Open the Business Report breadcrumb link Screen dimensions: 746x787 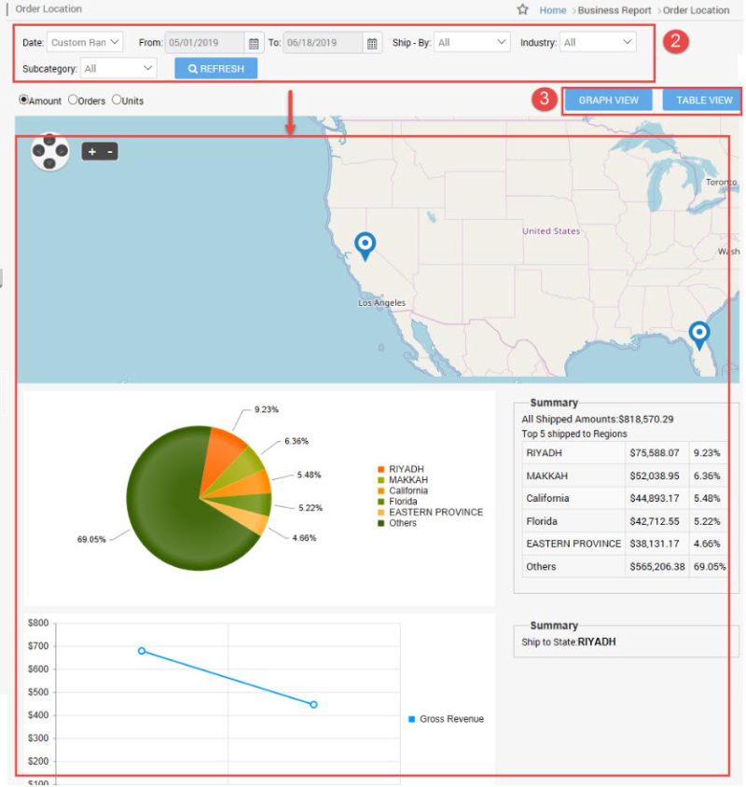tap(614, 9)
